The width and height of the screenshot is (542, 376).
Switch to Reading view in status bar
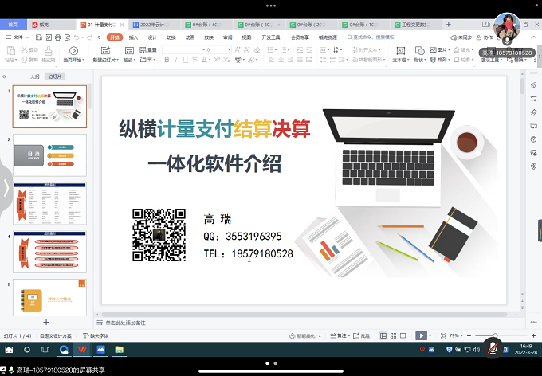tap(403, 335)
